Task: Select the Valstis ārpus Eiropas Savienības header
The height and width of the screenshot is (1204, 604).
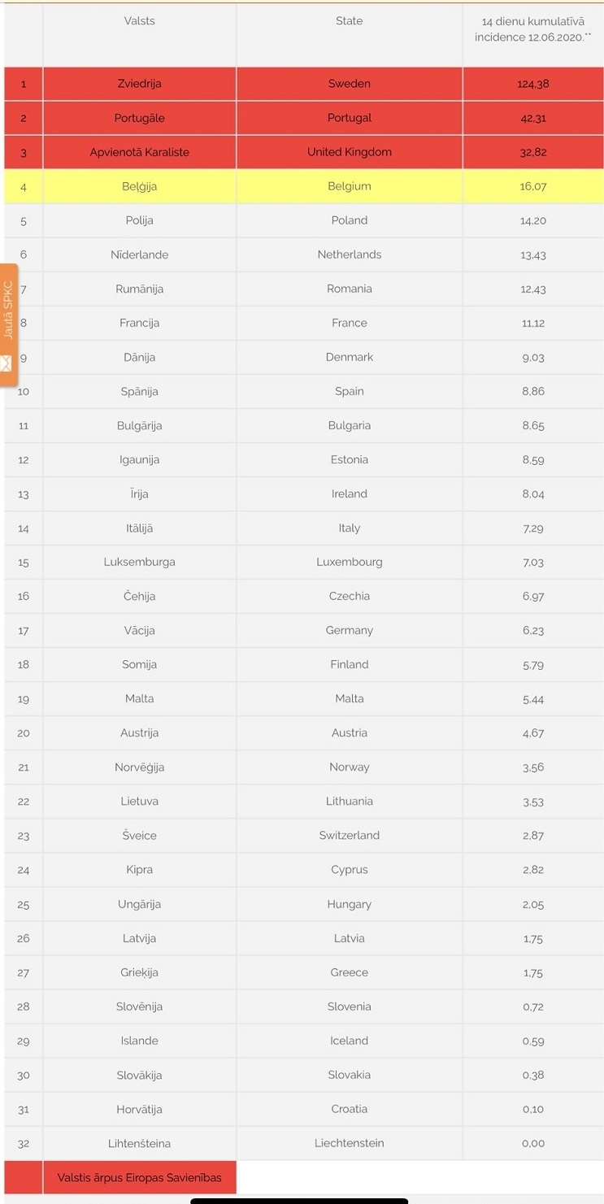Action: click(x=140, y=1177)
